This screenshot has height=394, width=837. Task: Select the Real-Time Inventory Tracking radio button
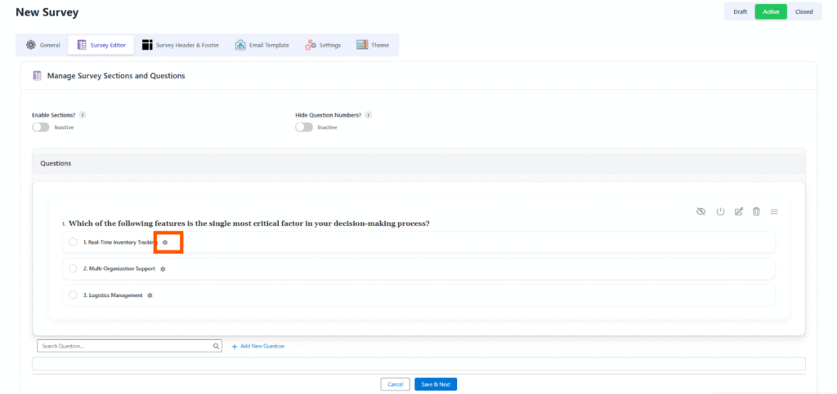pos(73,242)
